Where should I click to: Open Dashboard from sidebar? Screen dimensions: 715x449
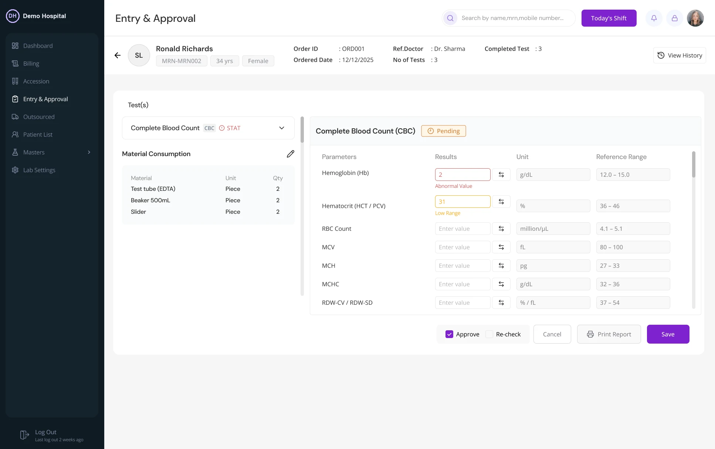(52, 46)
